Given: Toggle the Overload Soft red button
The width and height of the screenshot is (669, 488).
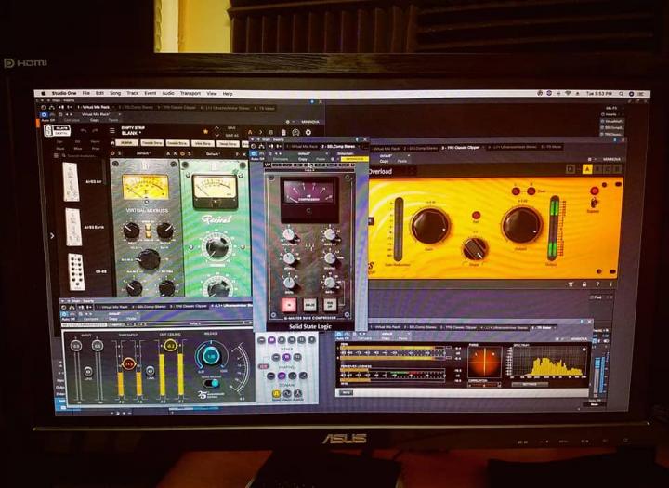Looking at the screenshot, I should (x=476, y=215).
